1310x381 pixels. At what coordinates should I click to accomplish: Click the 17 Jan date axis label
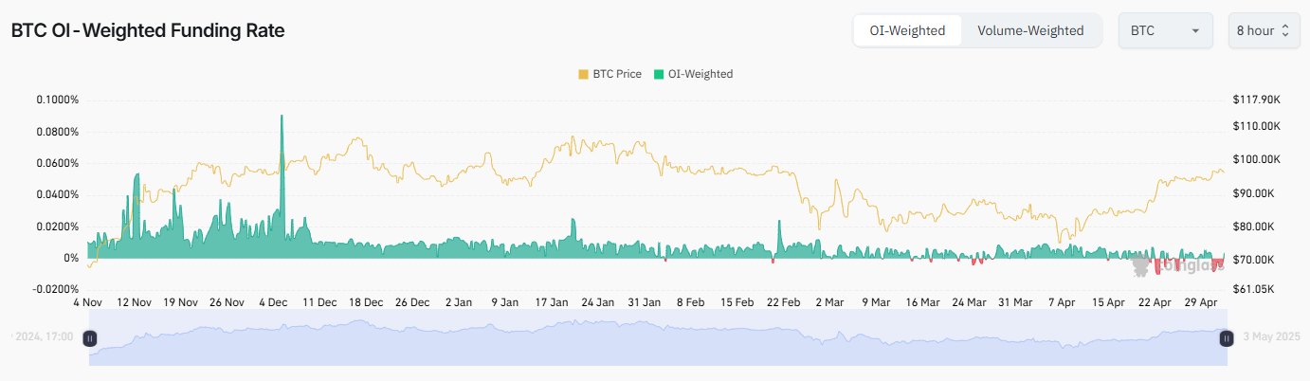[552, 302]
